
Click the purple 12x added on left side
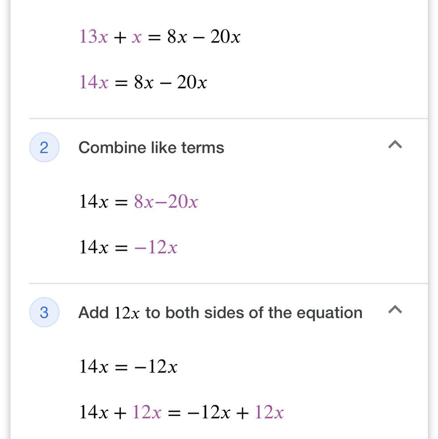click(147, 412)
